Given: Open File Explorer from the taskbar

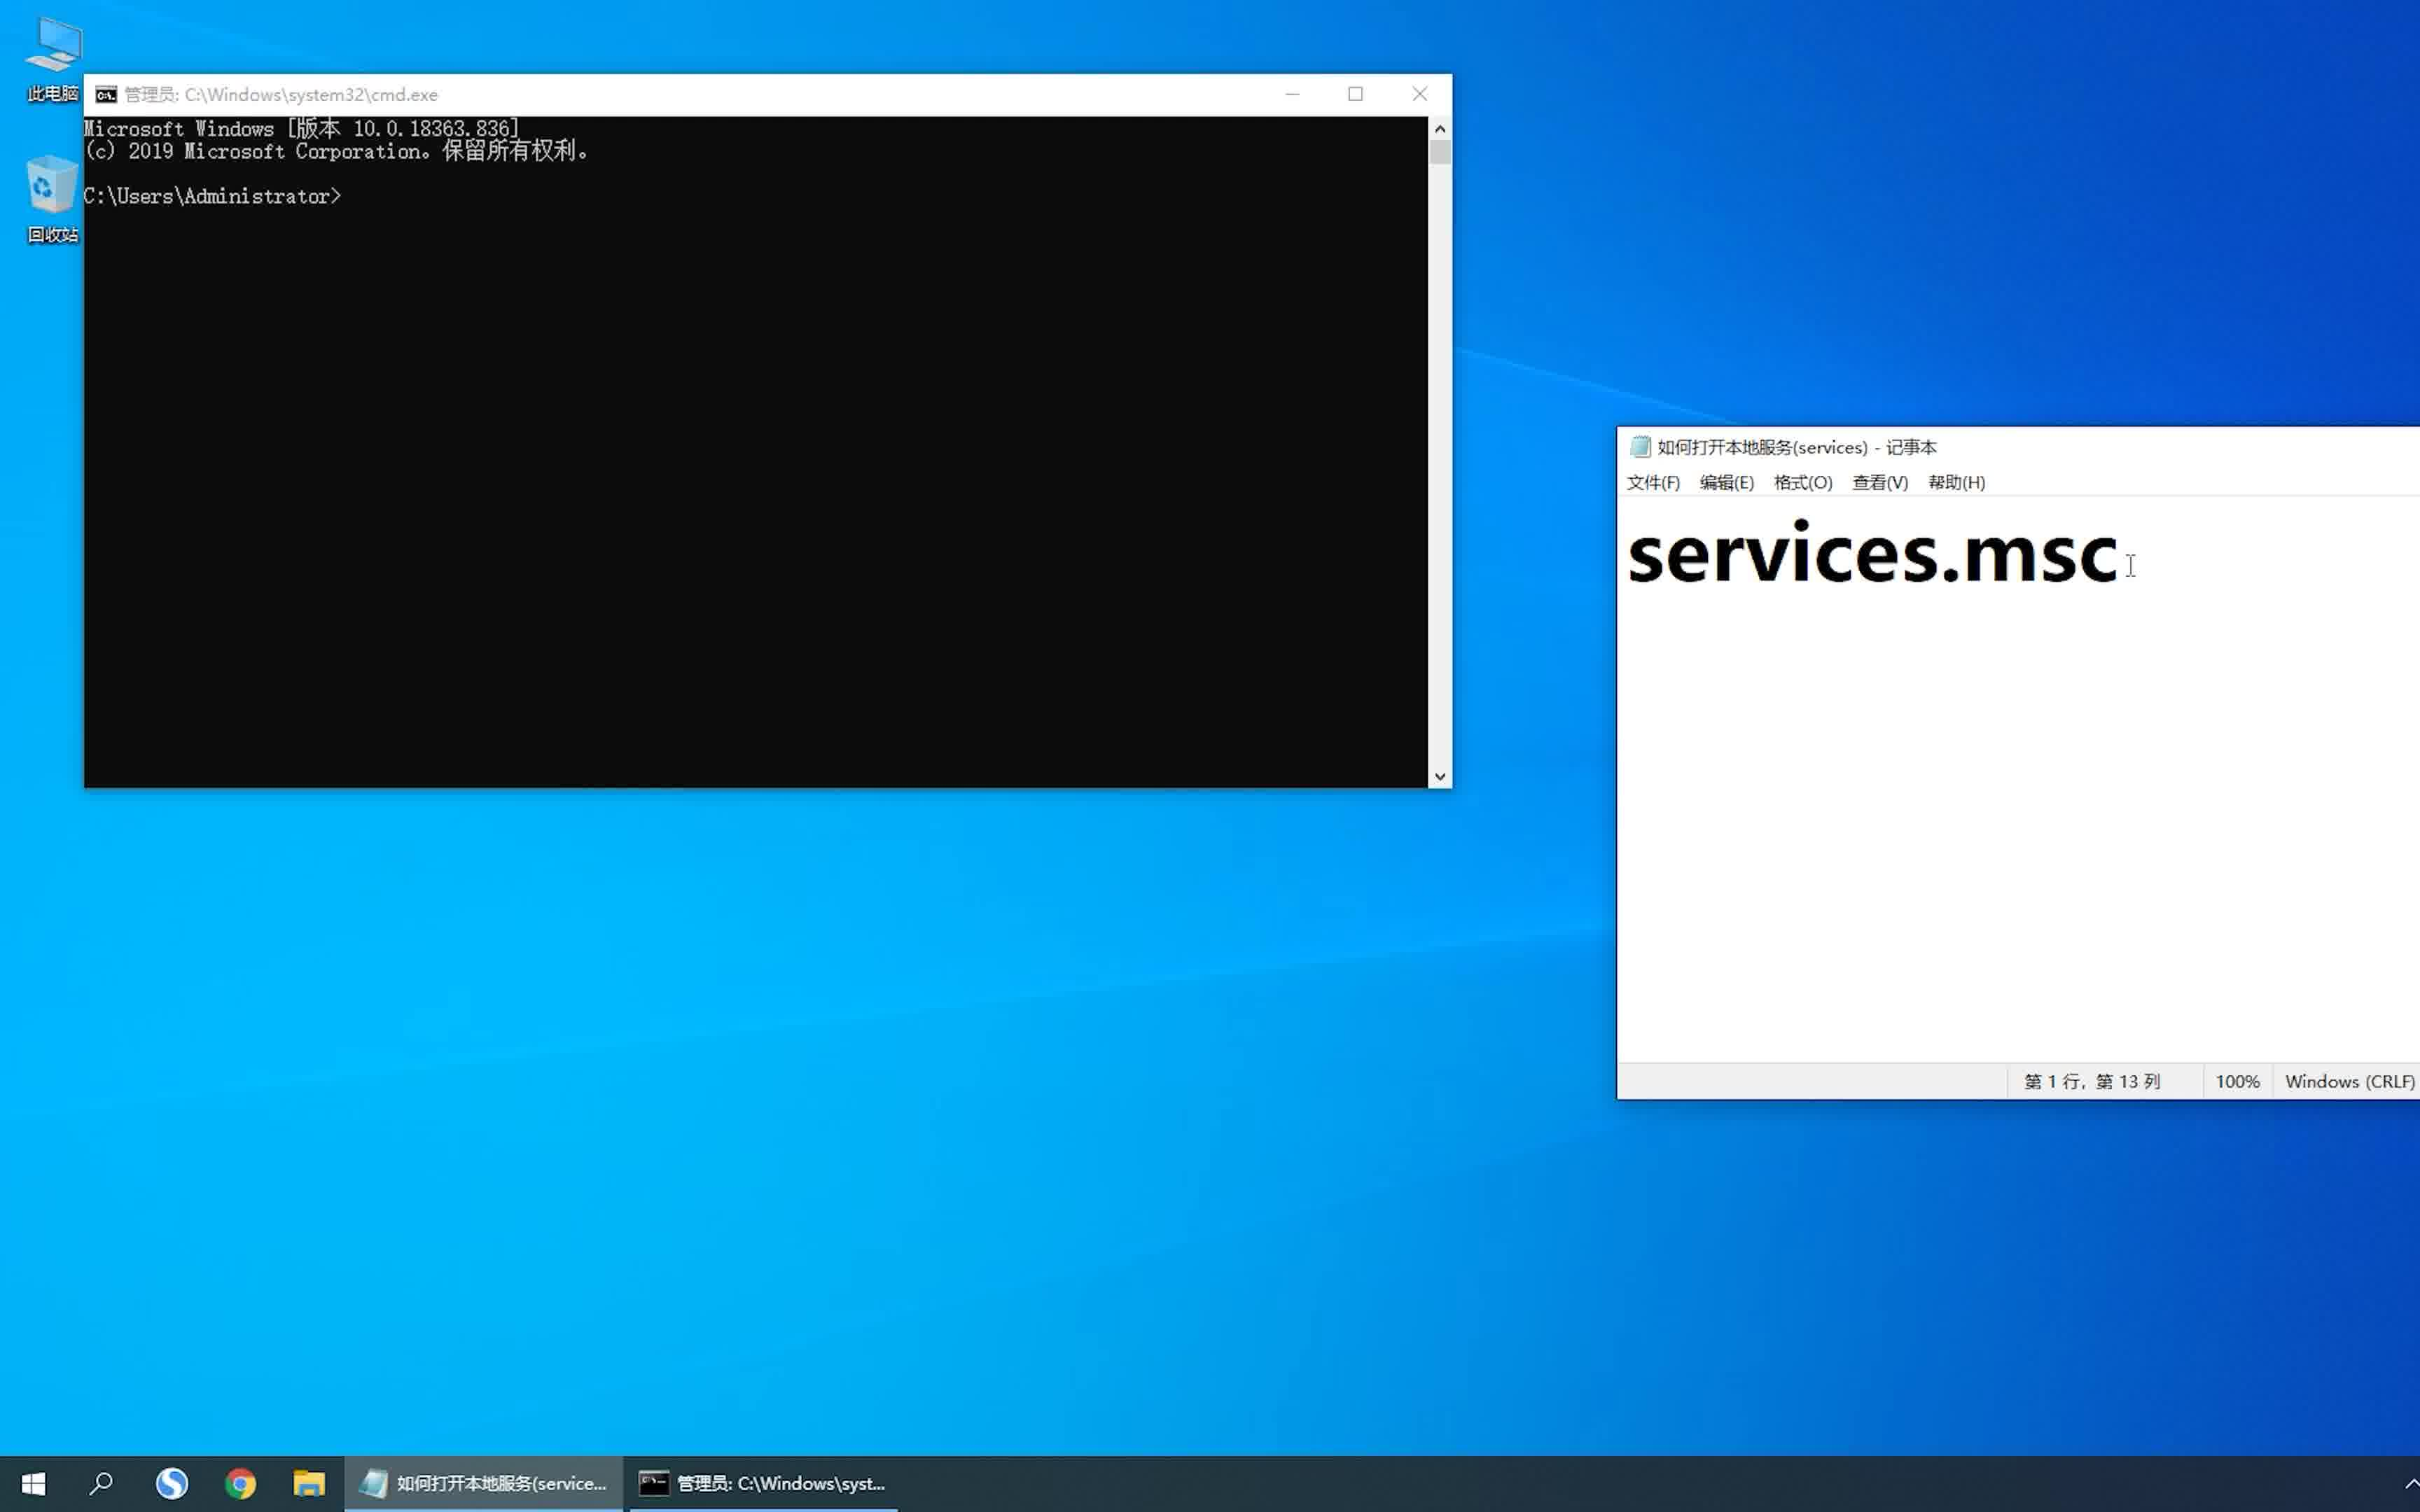Looking at the screenshot, I should [x=309, y=1483].
